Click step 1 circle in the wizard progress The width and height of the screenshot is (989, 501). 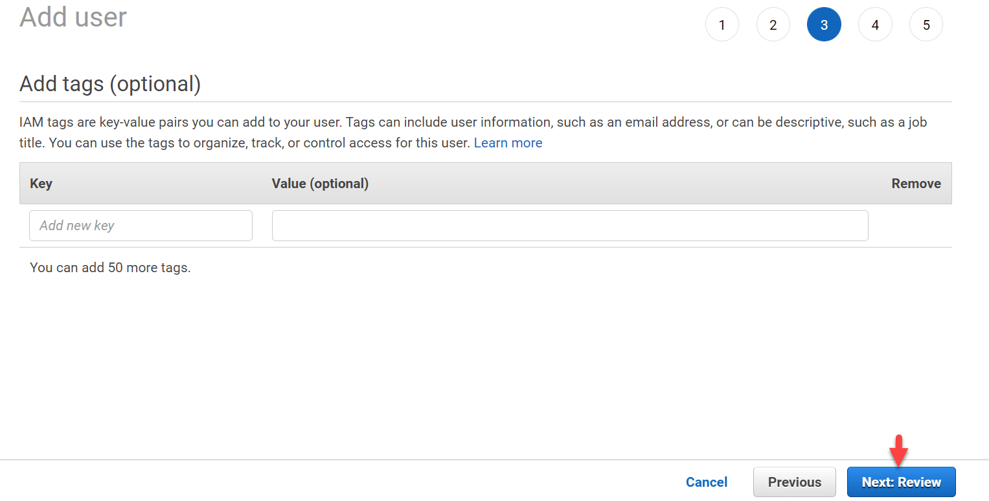point(722,24)
